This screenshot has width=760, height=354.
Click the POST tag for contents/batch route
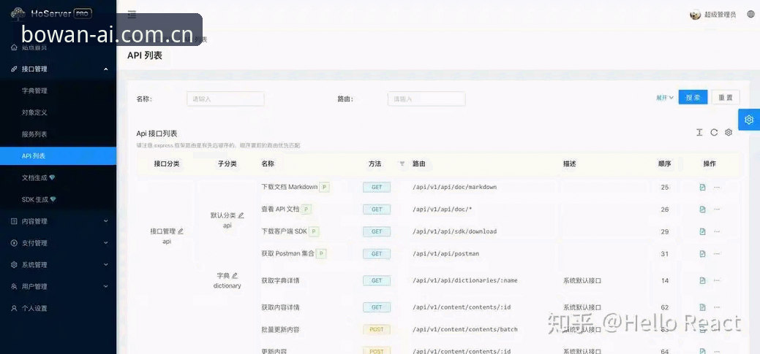point(377,329)
